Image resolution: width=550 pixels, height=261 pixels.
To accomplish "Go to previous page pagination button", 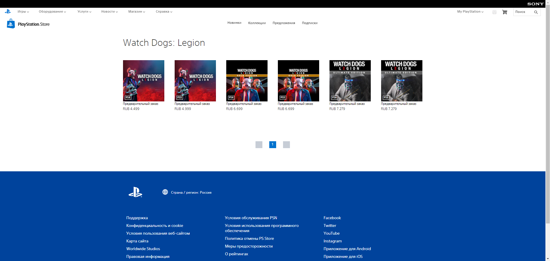I will 259,145.
